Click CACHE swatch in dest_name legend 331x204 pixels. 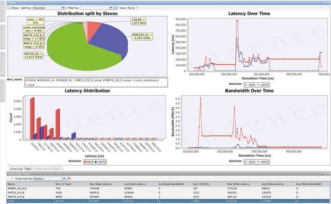point(27,80)
